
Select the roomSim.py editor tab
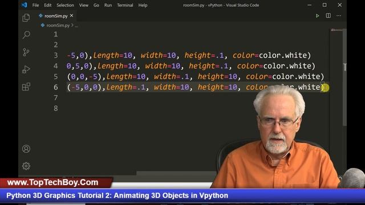[56, 16]
